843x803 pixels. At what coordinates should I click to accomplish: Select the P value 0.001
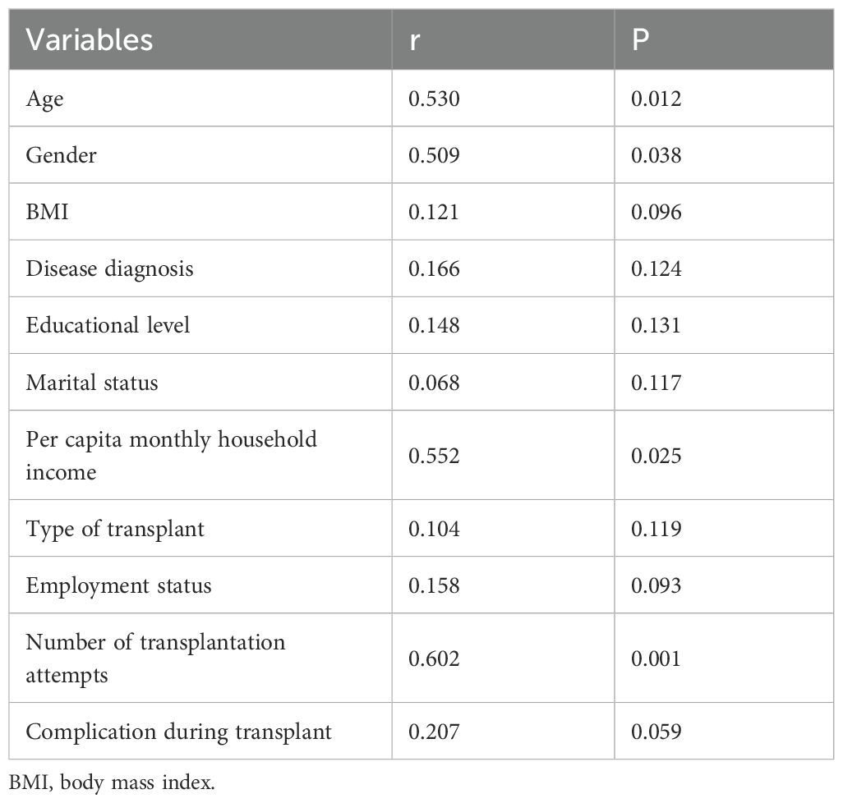(656, 658)
